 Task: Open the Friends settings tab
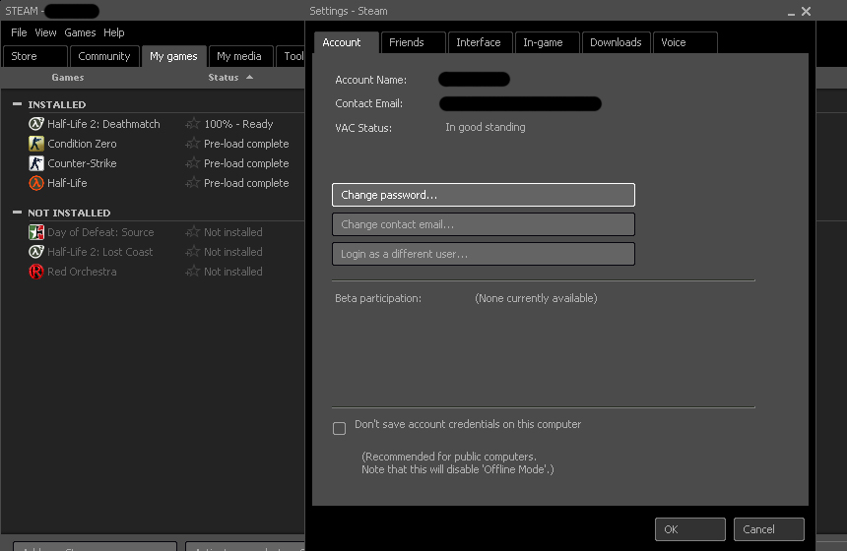414,42
